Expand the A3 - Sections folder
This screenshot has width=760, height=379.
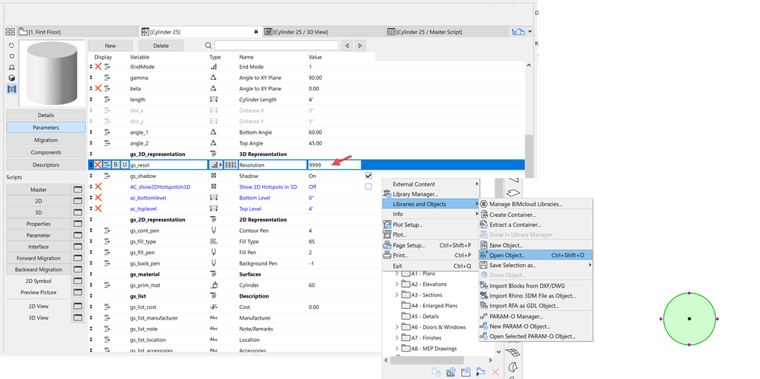(x=397, y=295)
